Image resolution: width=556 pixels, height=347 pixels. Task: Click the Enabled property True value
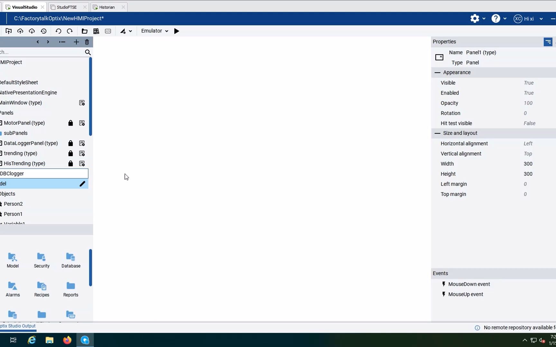pos(529,93)
